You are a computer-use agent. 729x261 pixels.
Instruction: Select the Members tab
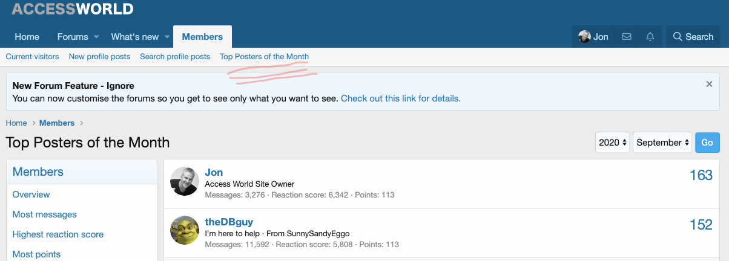202,37
